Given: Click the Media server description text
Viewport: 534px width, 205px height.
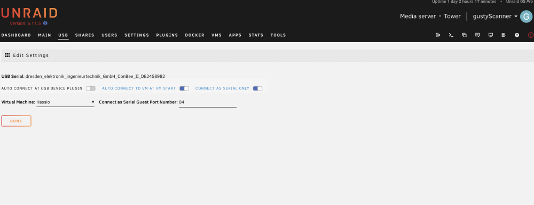Looking at the screenshot, I should [418, 17].
